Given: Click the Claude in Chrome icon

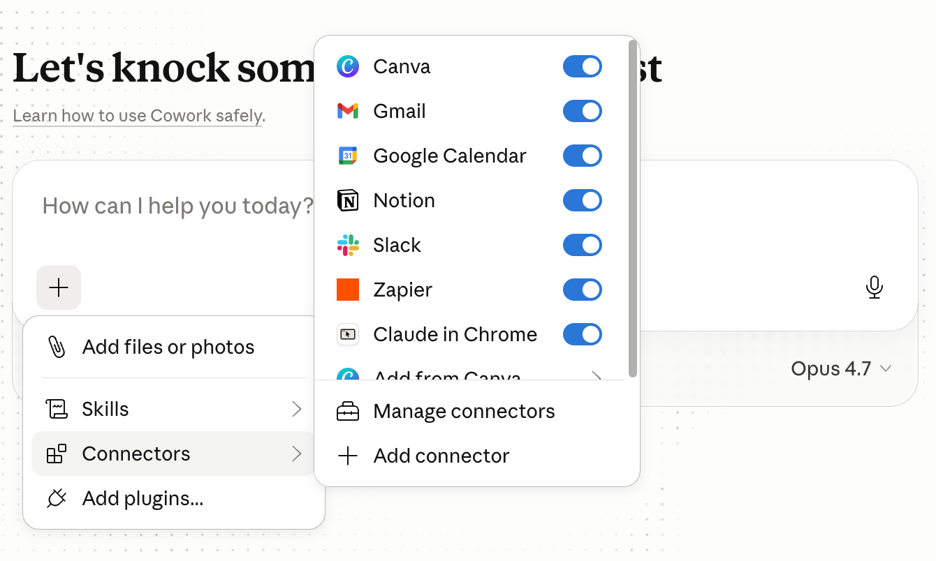Looking at the screenshot, I should point(348,334).
